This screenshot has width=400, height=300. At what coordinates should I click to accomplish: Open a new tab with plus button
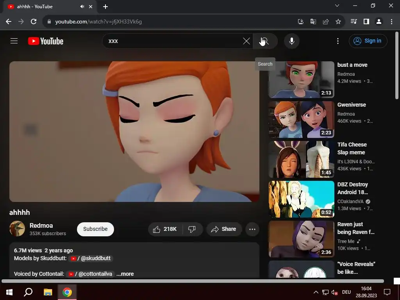click(105, 7)
